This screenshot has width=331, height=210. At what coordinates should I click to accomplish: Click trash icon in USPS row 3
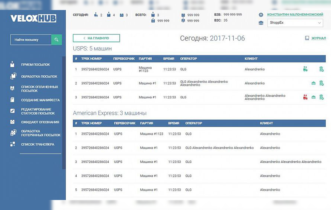[x=321, y=97]
